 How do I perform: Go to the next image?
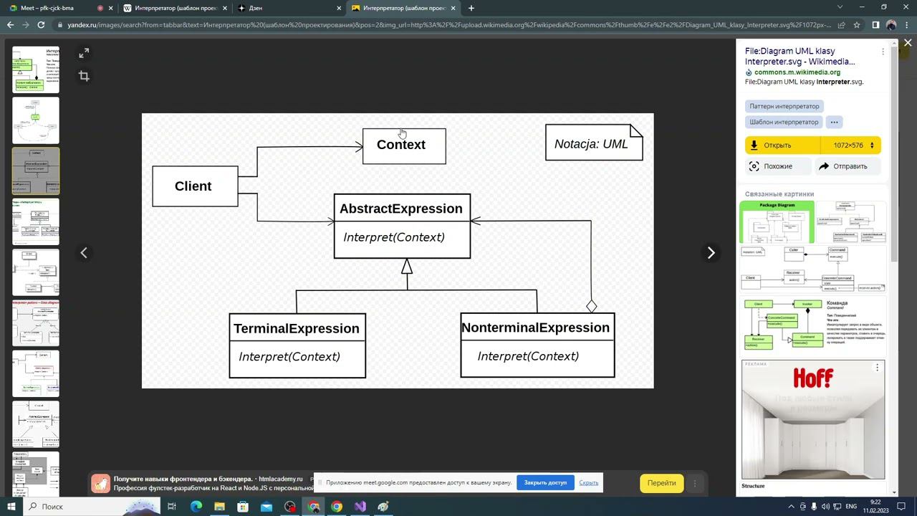[x=711, y=252]
